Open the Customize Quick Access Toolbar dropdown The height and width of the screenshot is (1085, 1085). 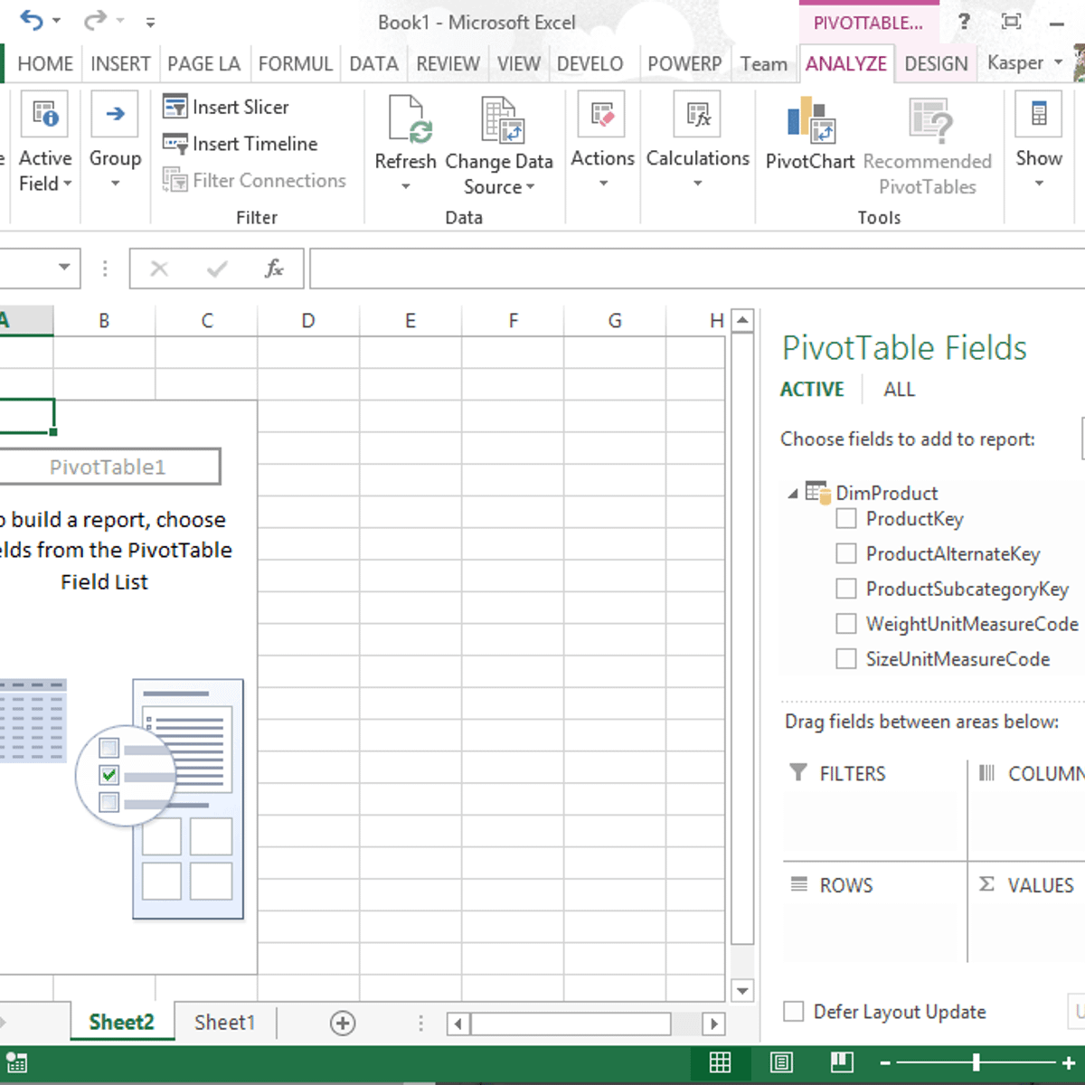coord(150,22)
